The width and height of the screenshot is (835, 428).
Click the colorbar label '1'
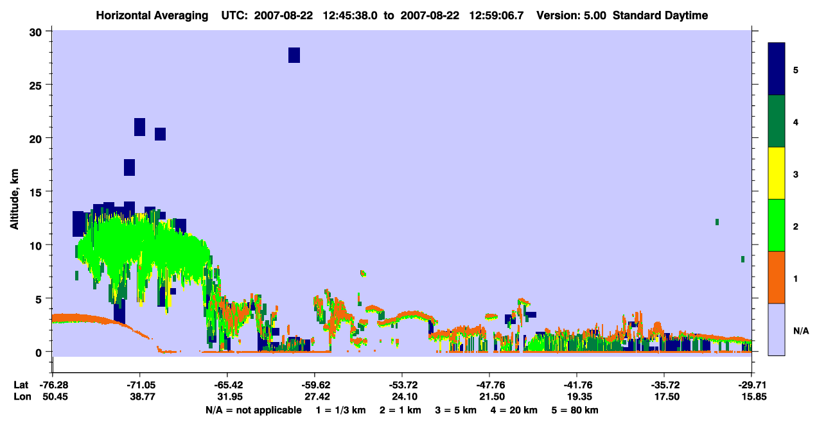pyautogui.click(x=796, y=278)
